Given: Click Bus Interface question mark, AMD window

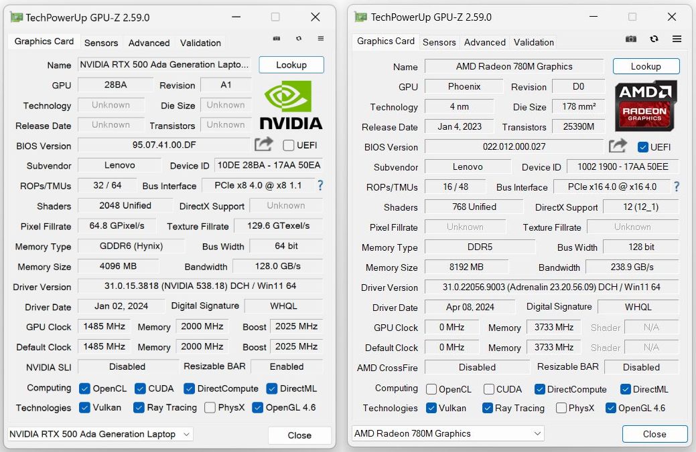Looking at the screenshot, I should pyautogui.click(x=677, y=187).
